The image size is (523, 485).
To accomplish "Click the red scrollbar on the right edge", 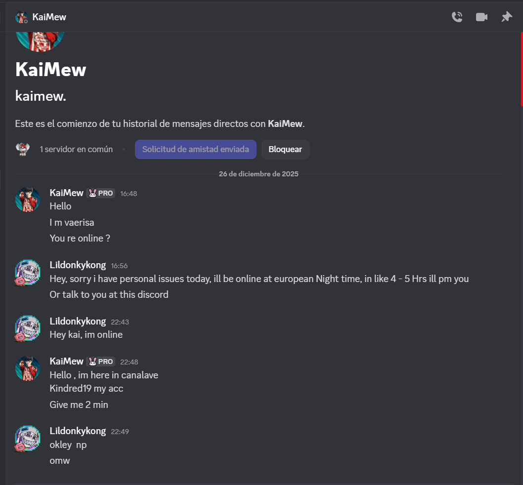I will 522,69.
